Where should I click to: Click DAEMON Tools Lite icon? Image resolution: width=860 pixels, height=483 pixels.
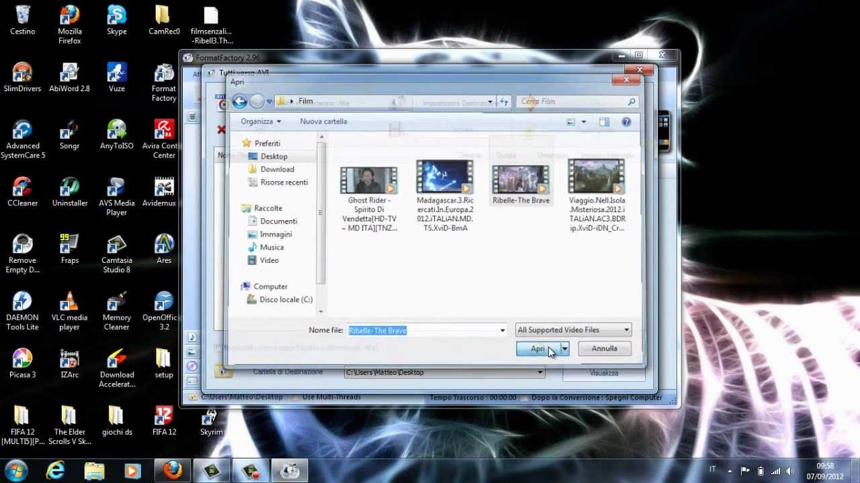(22, 311)
